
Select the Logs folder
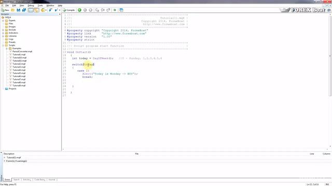11,39
